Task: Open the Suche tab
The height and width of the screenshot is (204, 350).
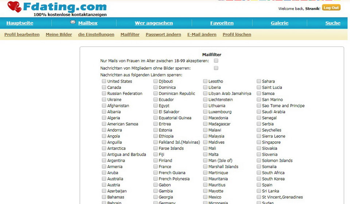Action: click(332, 23)
